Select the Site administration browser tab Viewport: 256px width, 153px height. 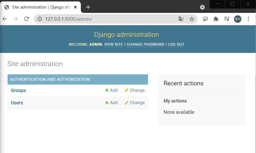pyautogui.click(x=40, y=7)
